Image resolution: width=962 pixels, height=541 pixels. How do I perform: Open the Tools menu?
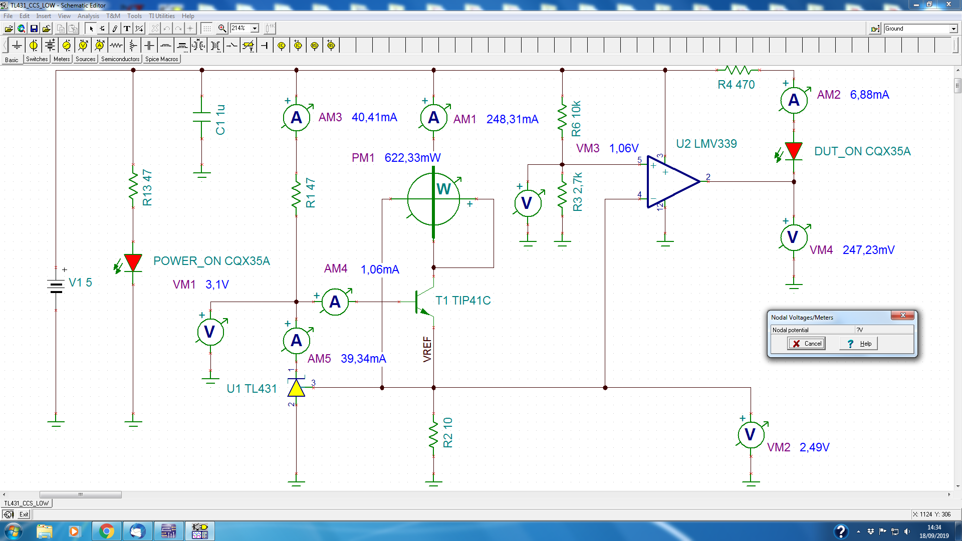coord(134,16)
